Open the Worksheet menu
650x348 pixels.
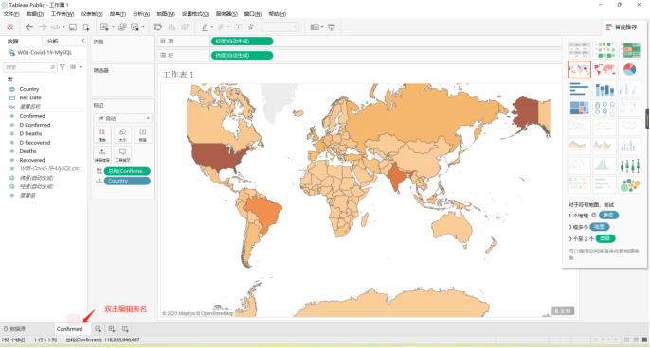click(63, 14)
